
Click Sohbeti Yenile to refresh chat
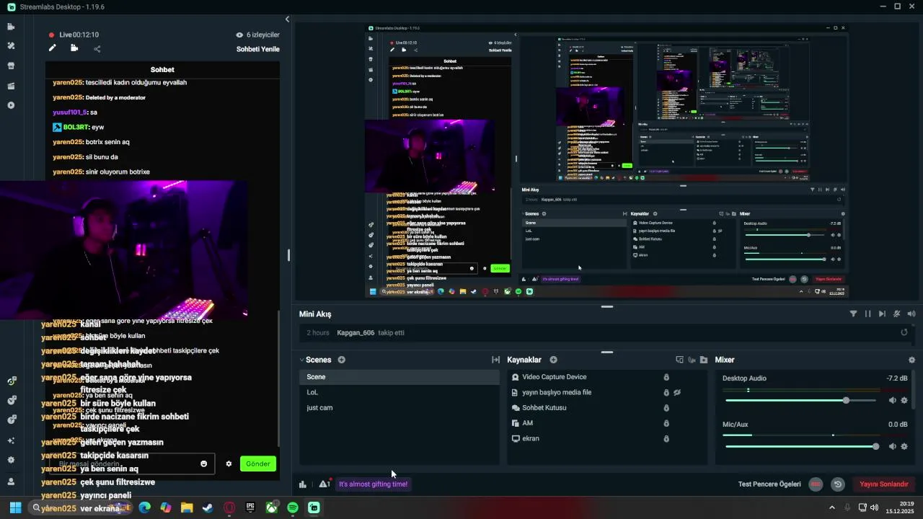point(257,49)
